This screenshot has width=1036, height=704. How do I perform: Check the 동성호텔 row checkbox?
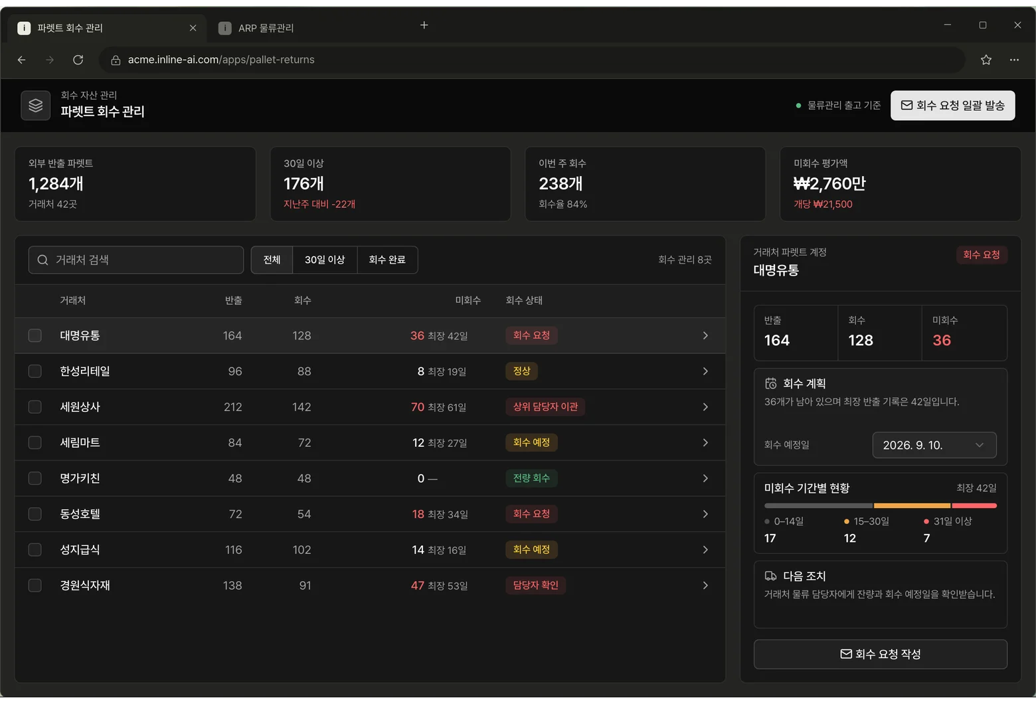click(35, 514)
